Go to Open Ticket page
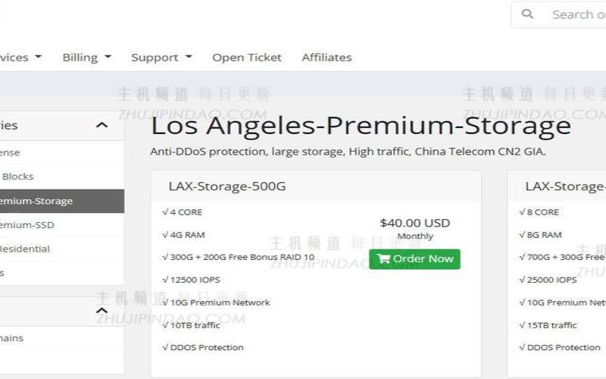The width and height of the screenshot is (606, 379). tap(246, 58)
